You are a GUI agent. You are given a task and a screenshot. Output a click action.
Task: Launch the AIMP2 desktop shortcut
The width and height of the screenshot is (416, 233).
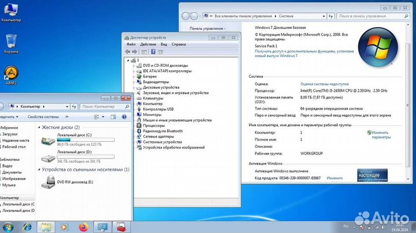coord(11,76)
